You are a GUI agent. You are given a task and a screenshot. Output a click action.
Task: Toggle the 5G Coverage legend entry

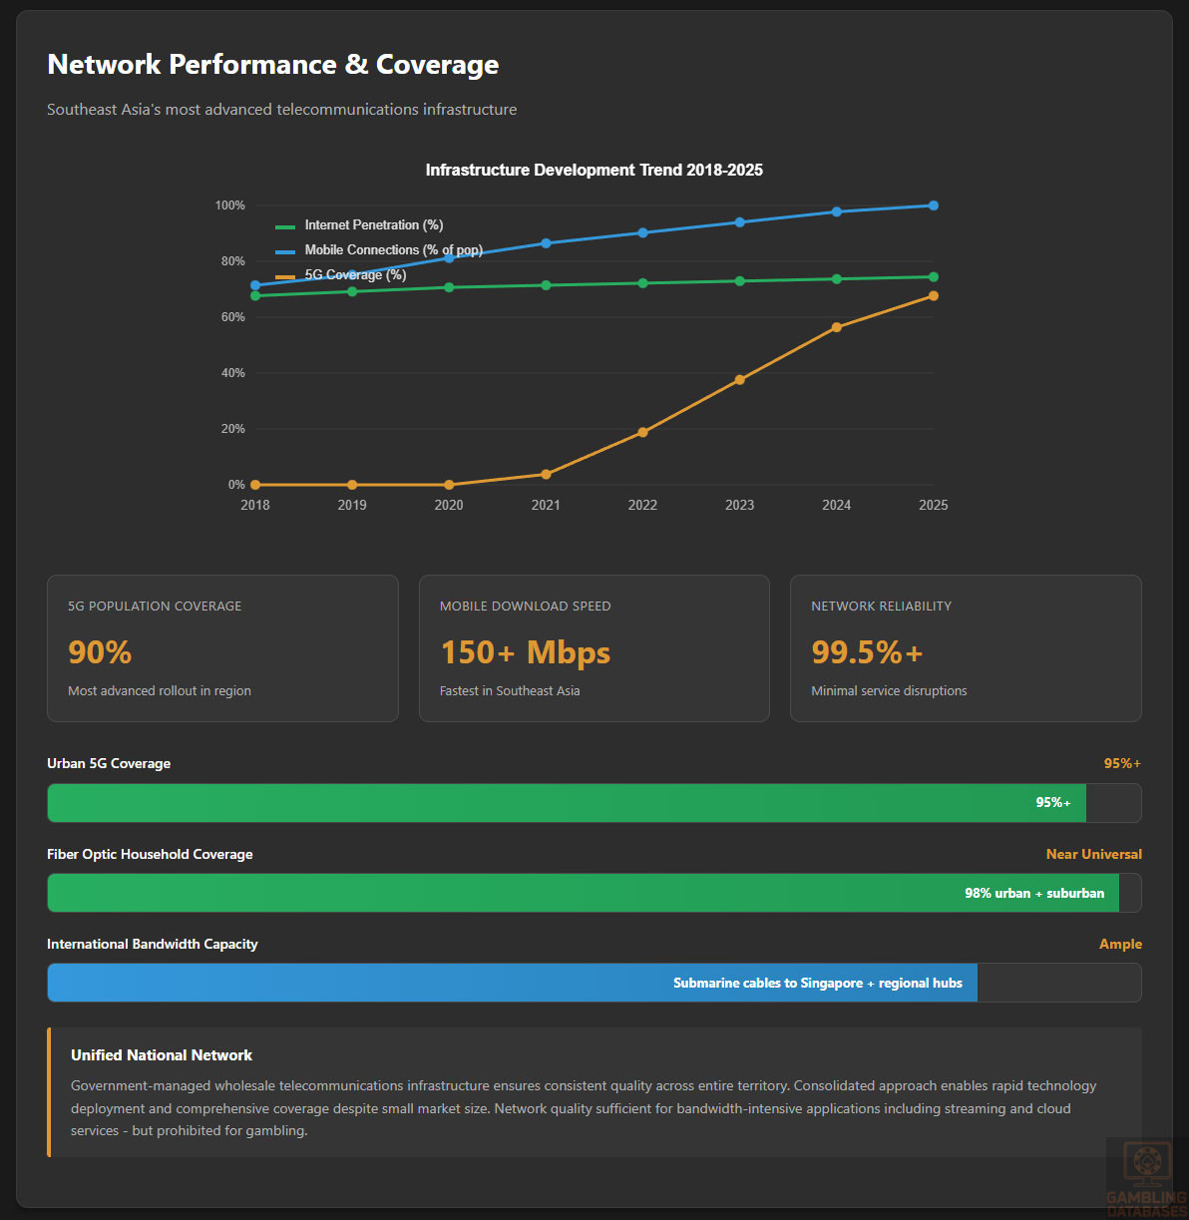pos(355,275)
